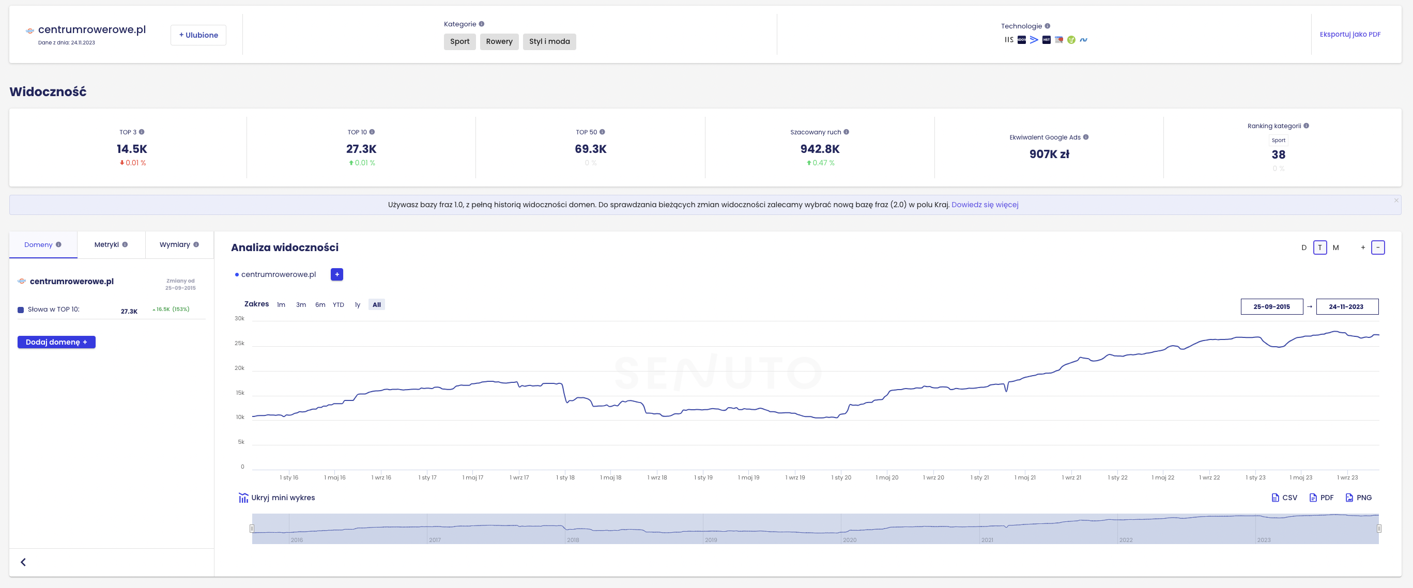Zoom in chart with plus control
Image resolution: width=1413 pixels, height=588 pixels.
pyautogui.click(x=1362, y=247)
